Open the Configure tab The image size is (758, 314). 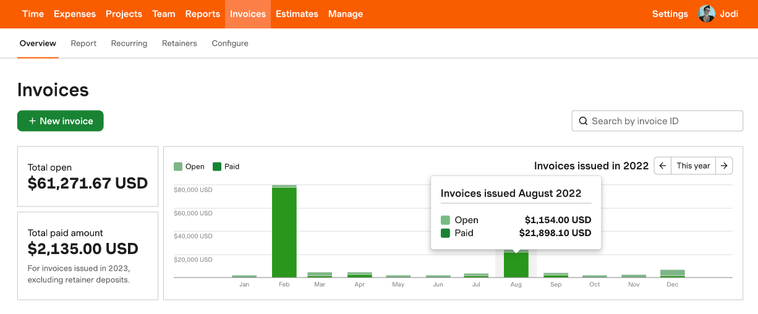[x=230, y=43]
